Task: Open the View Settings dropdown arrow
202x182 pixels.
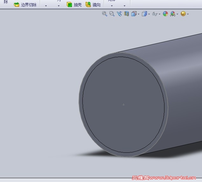Action: click(188, 14)
